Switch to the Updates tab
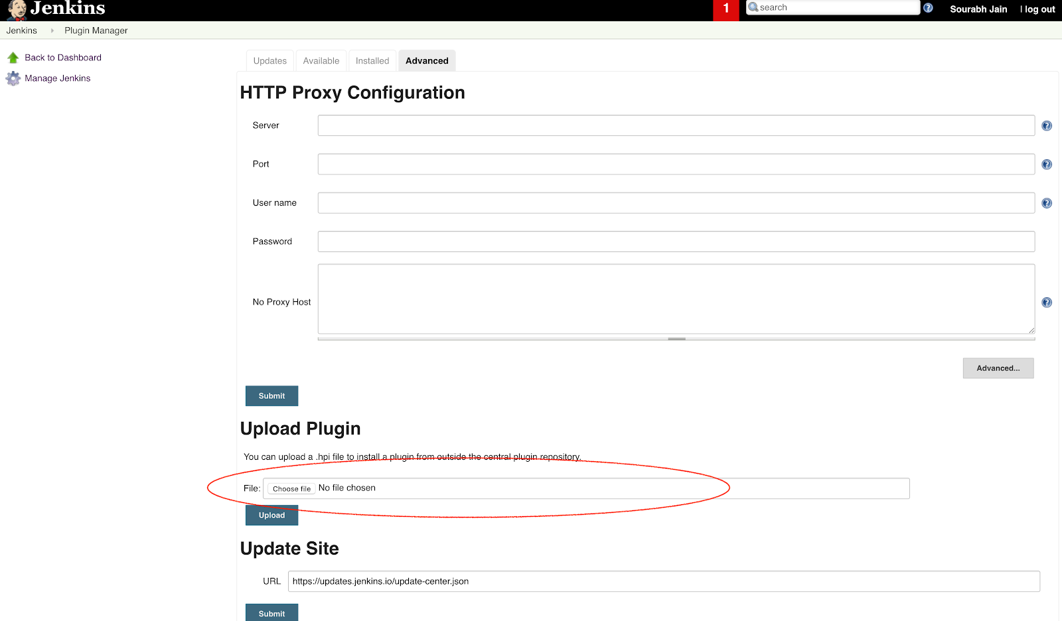1062x621 pixels. [270, 60]
